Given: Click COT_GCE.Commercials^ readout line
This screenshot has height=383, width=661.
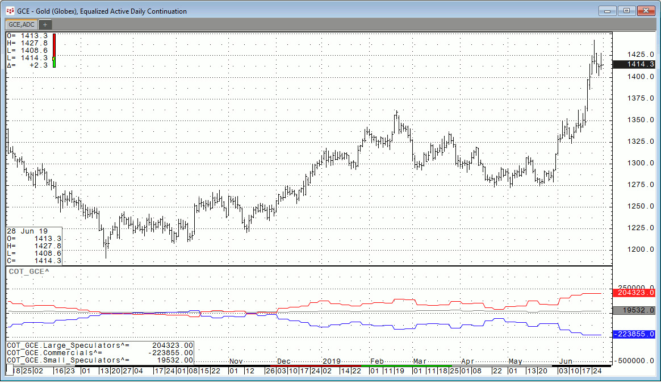Looking at the screenshot, I should pos(100,352).
